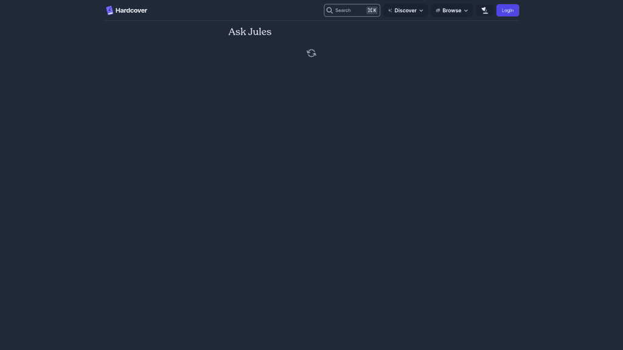
Task: Click inside the Search input field
Action: [349, 10]
